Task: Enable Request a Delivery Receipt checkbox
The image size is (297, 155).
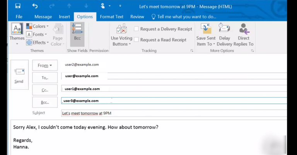Action: 136,29
